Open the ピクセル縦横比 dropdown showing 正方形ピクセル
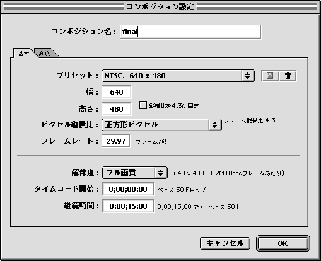The height and width of the screenshot is (261, 321). coord(161,125)
